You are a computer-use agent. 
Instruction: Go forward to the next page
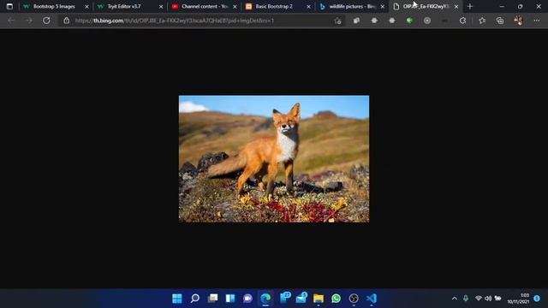pos(28,21)
